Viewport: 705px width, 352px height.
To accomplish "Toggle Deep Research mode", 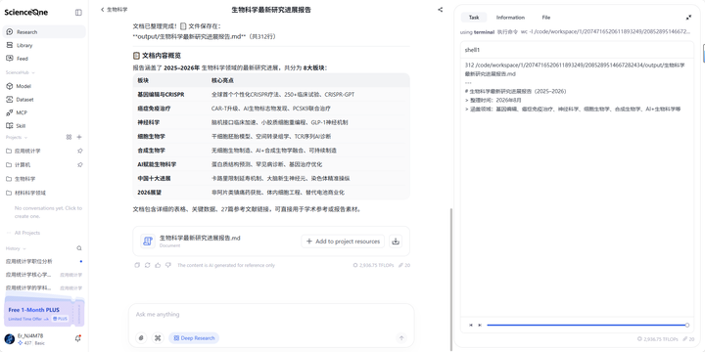I will [x=194, y=338].
